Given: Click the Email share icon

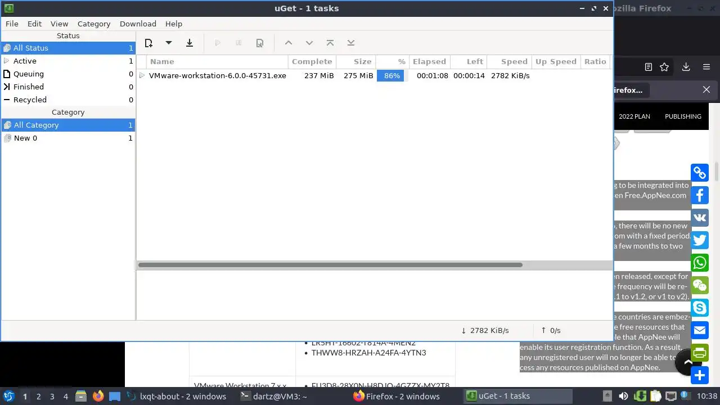Looking at the screenshot, I should click(x=700, y=330).
